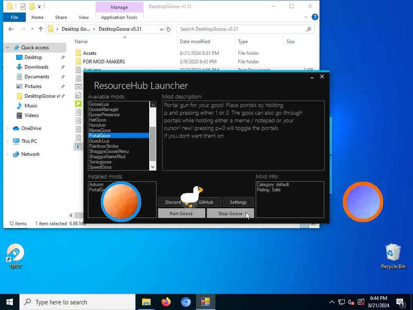Open the Home ribbon tab
413x310 pixels.
coord(38,17)
